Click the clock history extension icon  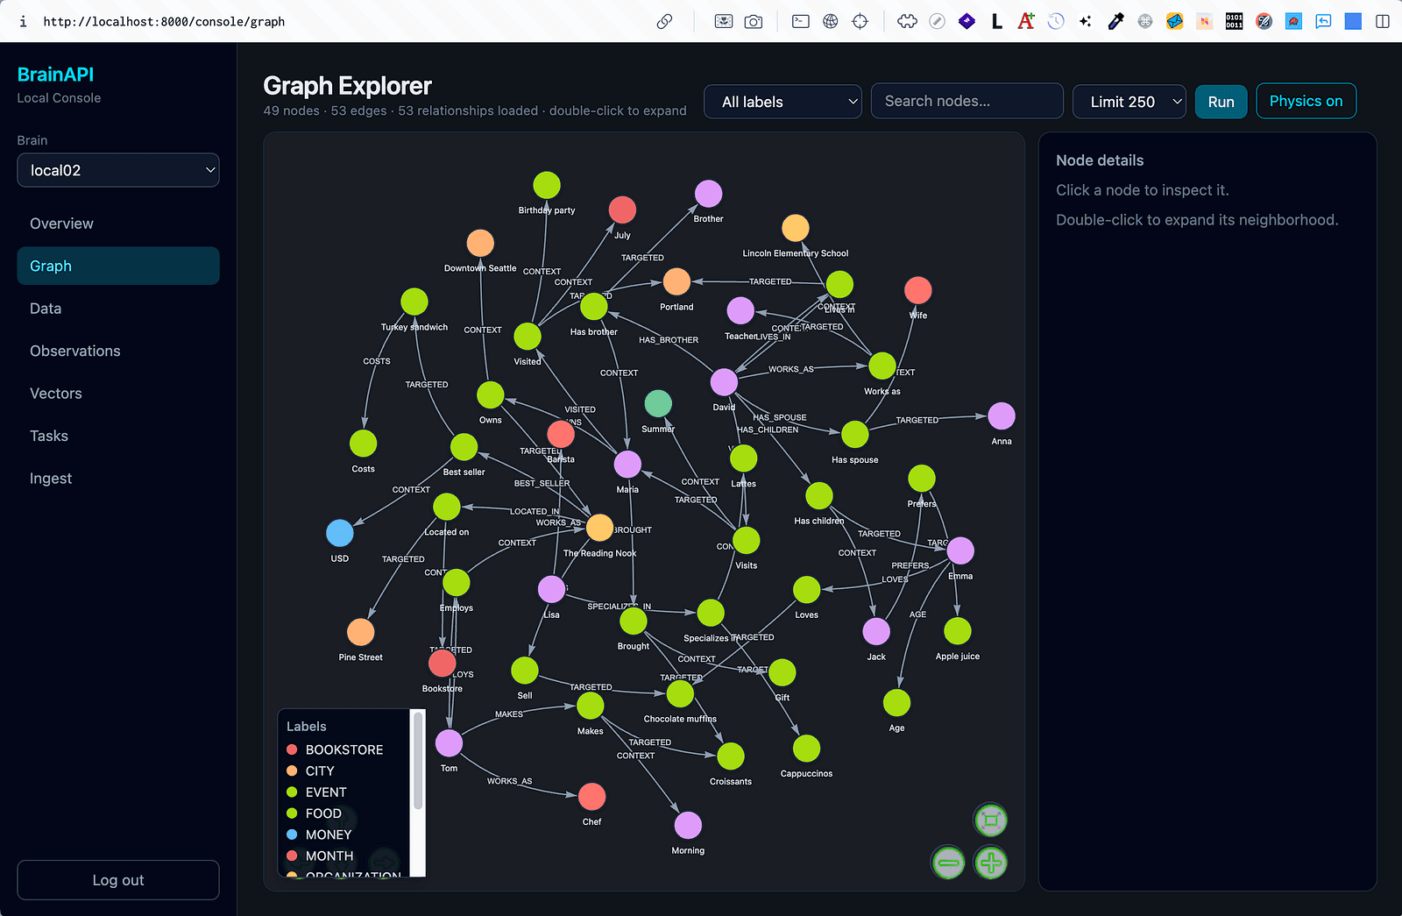(1056, 21)
